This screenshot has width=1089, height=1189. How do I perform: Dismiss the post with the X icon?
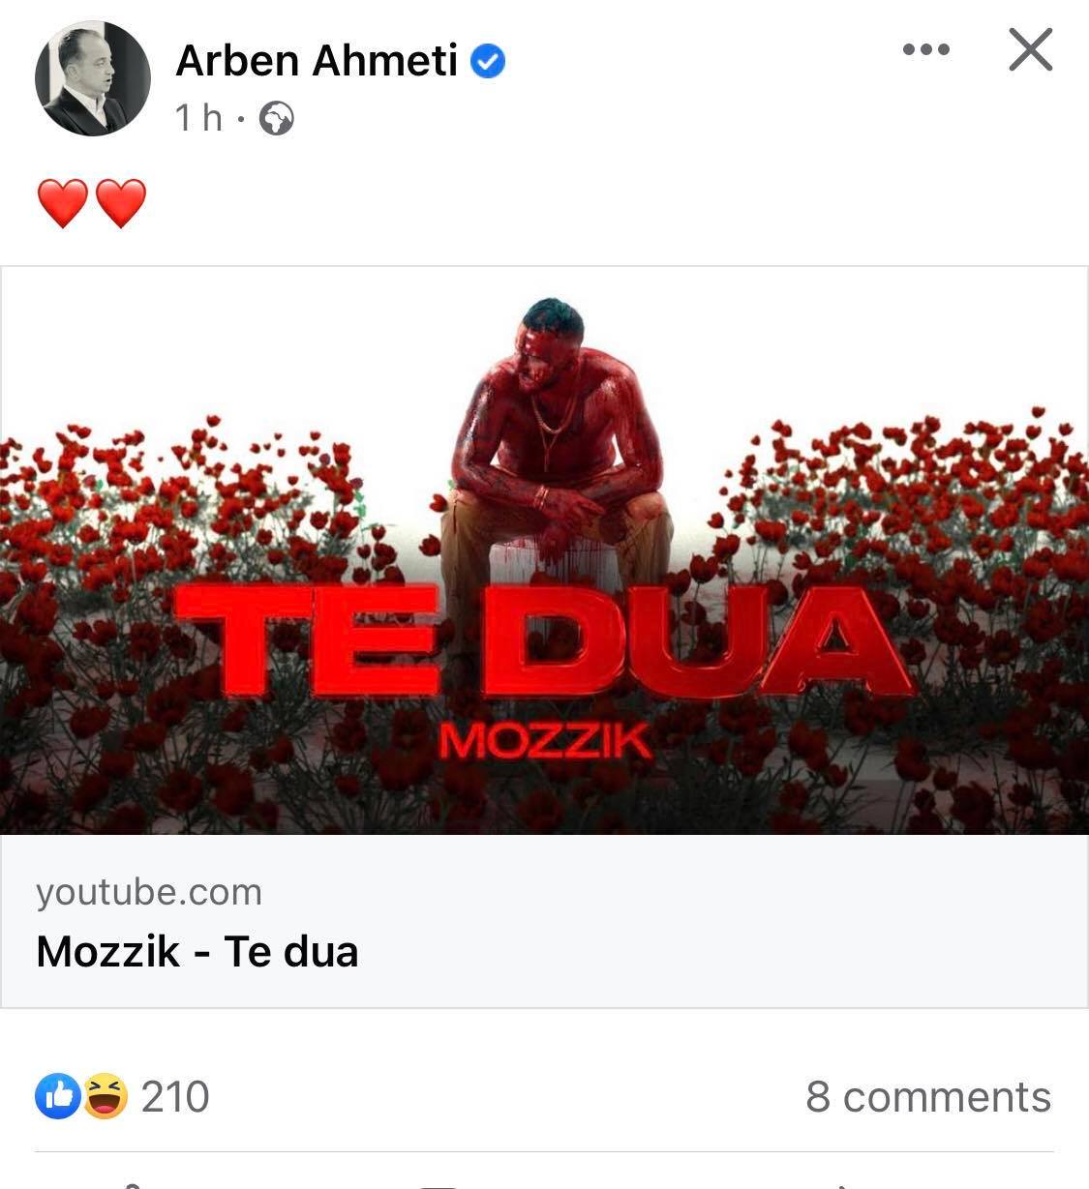coord(1030,49)
